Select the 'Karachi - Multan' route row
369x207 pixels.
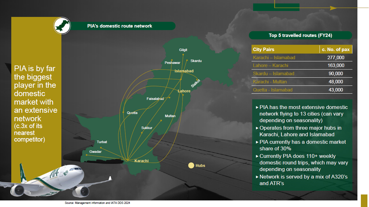pos(302,82)
